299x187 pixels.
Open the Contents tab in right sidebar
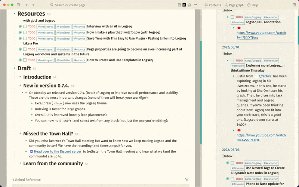click(213, 5)
